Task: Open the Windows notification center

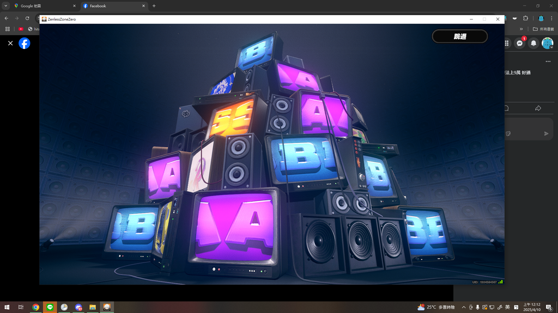Action: click(x=549, y=308)
